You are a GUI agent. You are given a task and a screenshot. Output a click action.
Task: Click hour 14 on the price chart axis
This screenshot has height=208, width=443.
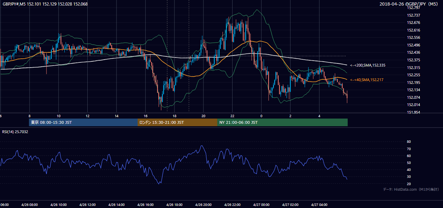tap(116, 116)
